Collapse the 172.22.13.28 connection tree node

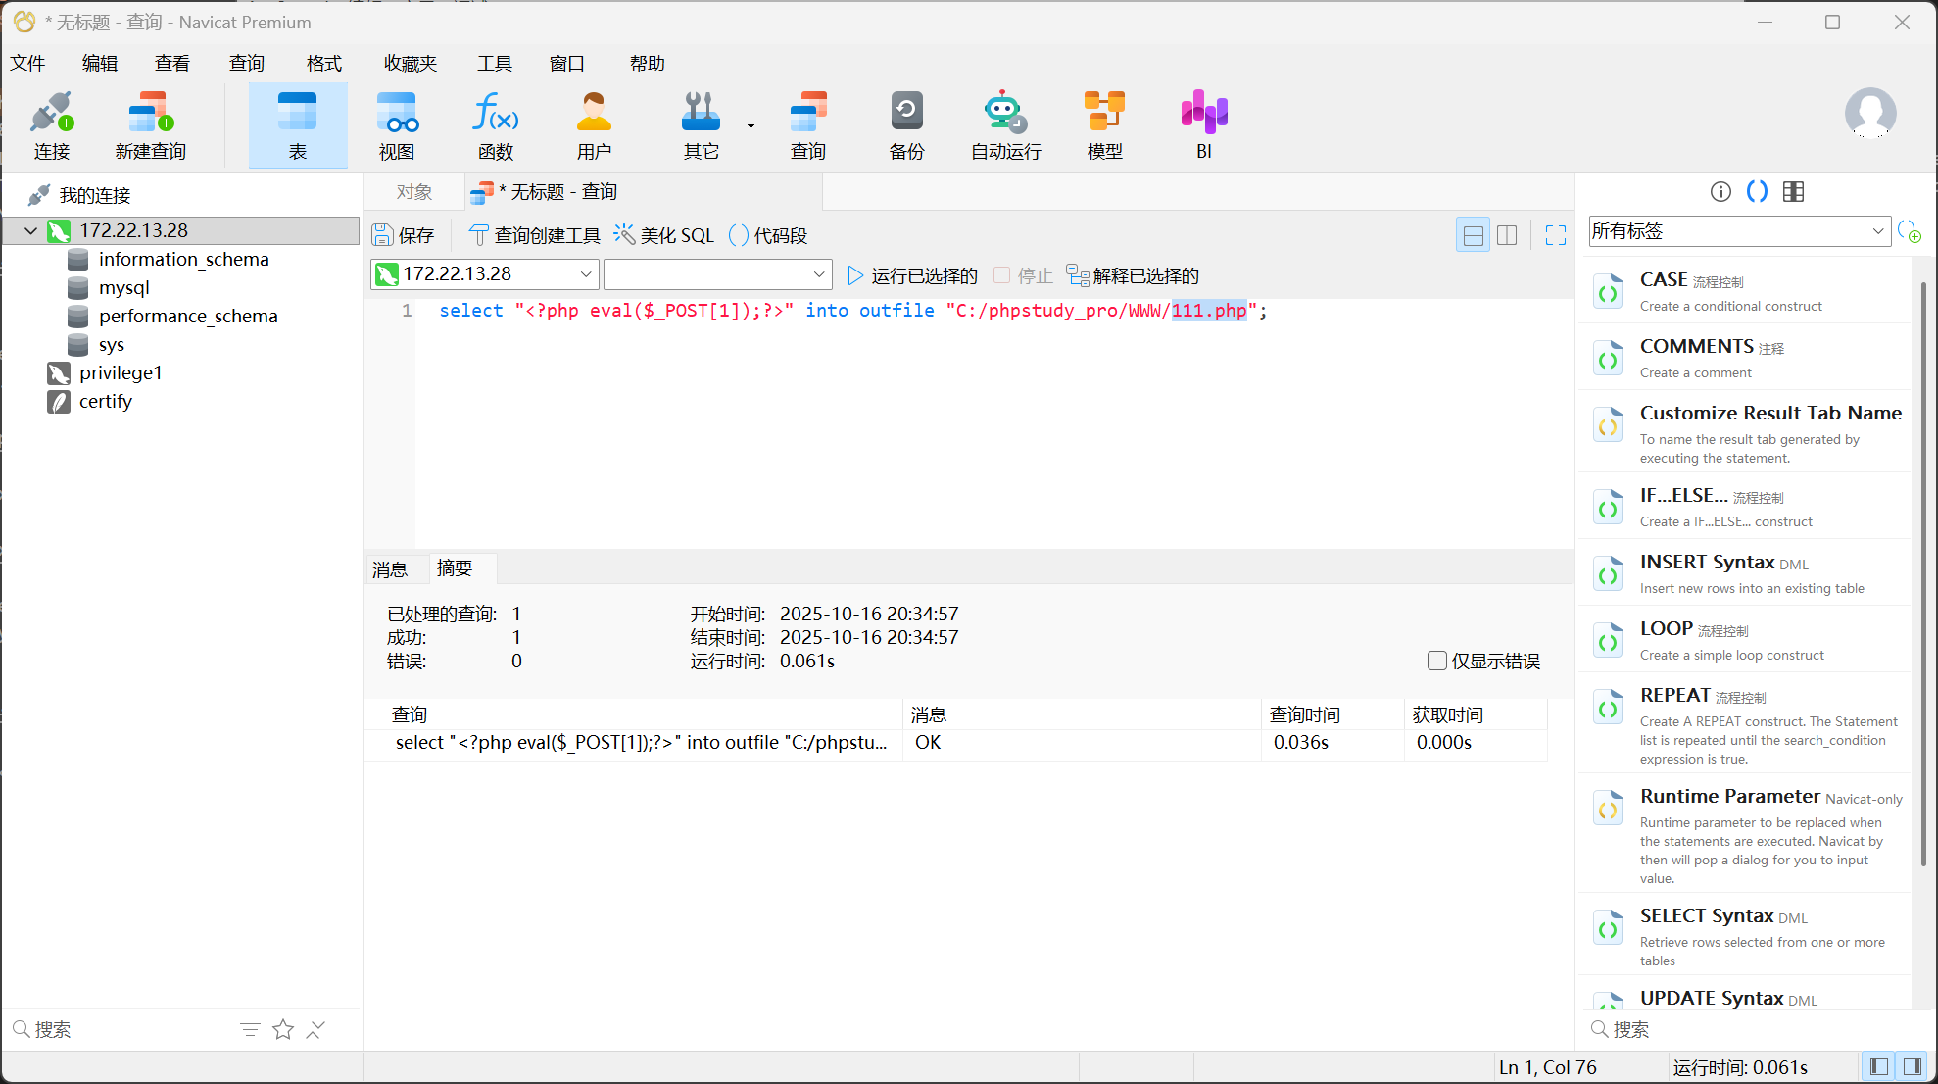coord(30,231)
